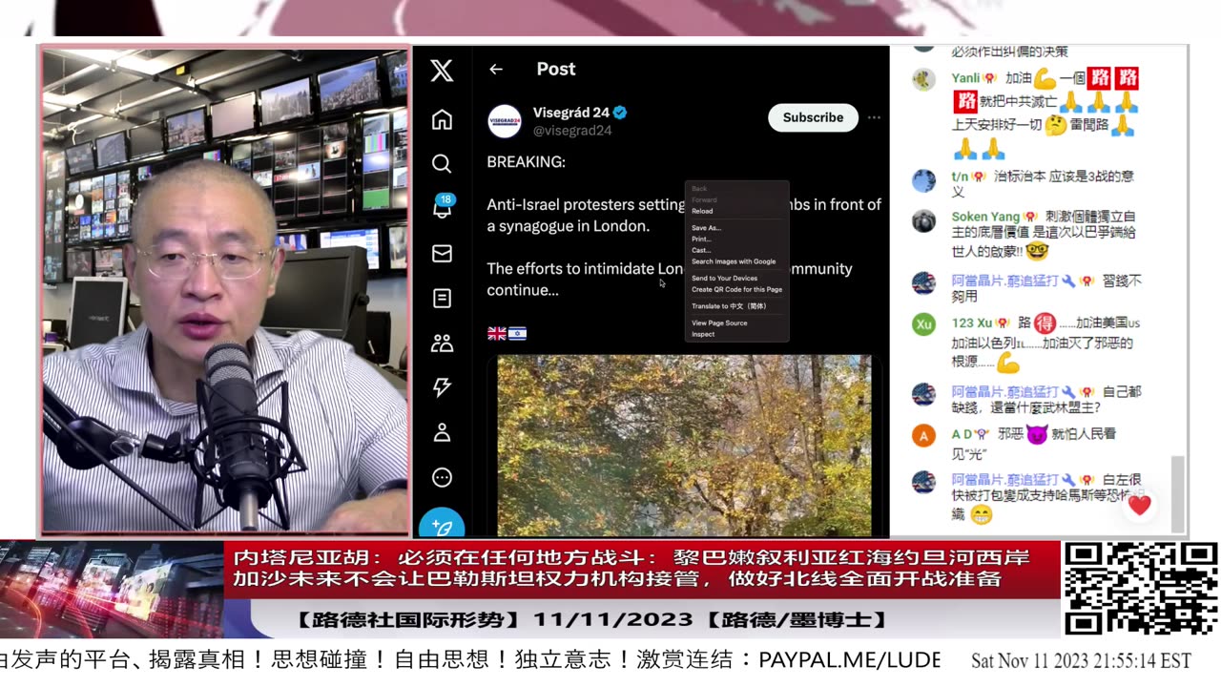The image size is (1221, 687).
Task: Click the BREAKING: post text
Action: (526, 162)
